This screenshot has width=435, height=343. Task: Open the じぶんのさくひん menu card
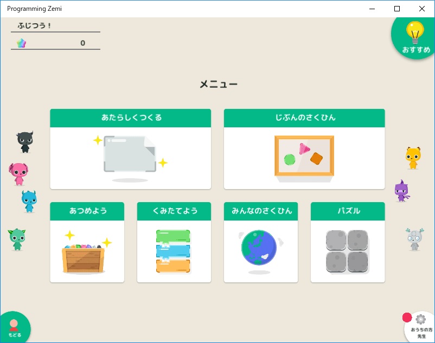tap(304, 149)
